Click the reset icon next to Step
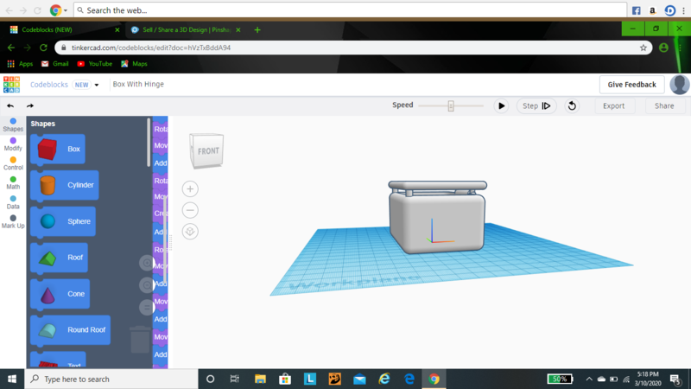Screen dimensions: 691x389 tap(572, 105)
